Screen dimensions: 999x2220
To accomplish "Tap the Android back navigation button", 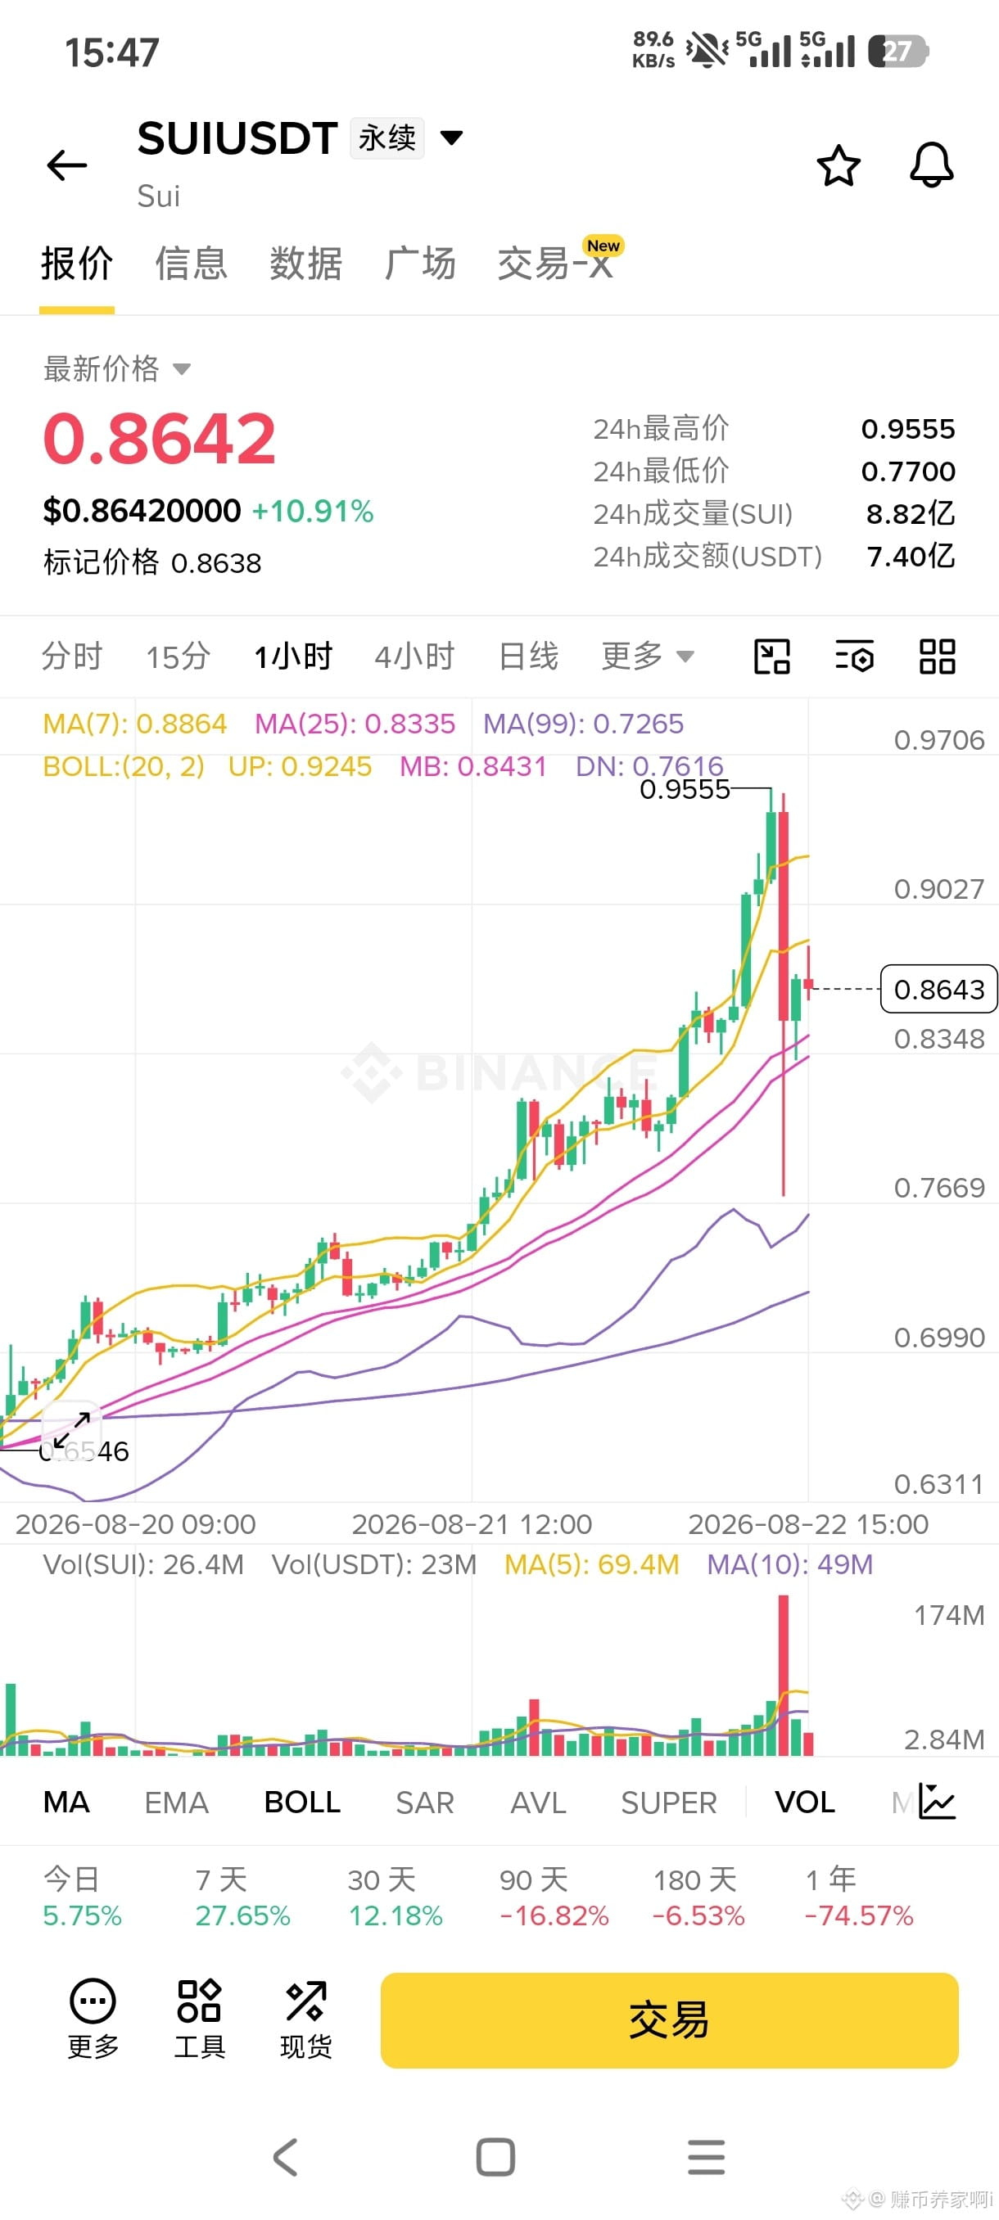I will (x=285, y=2157).
